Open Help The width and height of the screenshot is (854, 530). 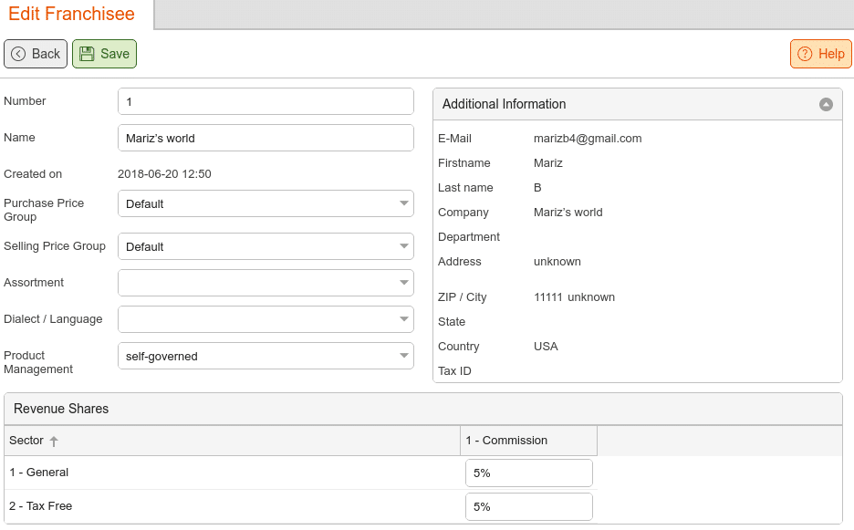pos(821,54)
